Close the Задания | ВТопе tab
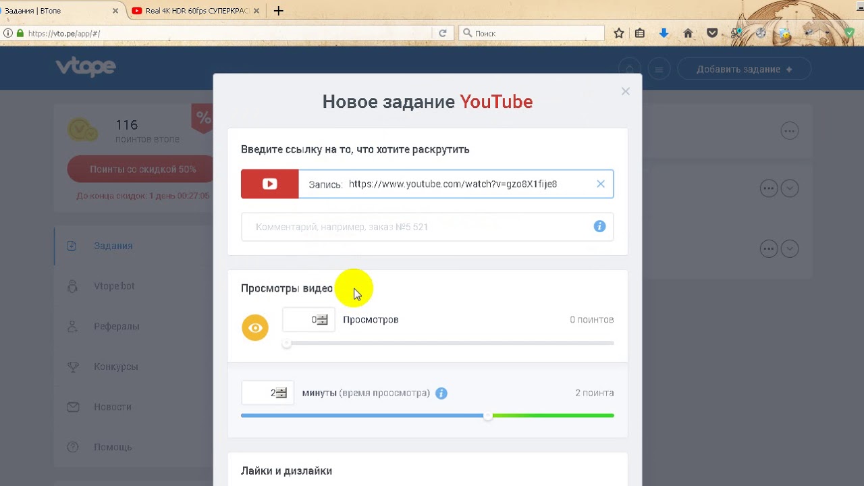Viewport: 864px width, 486px height. point(115,11)
